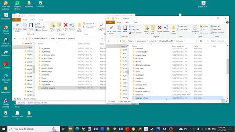
Task: Click Copy icon in Steam common window
Action: pyautogui.click(x=119, y=29)
